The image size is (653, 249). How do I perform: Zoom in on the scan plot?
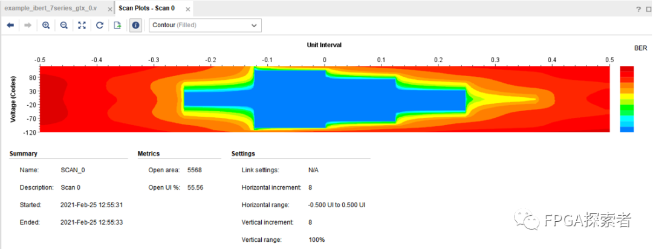pyautogui.click(x=46, y=25)
